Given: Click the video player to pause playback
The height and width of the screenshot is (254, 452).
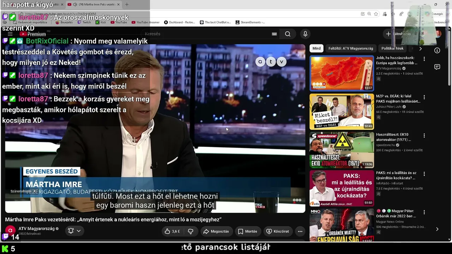Looking at the screenshot, I should pyautogui.click(x=155, y=128).
